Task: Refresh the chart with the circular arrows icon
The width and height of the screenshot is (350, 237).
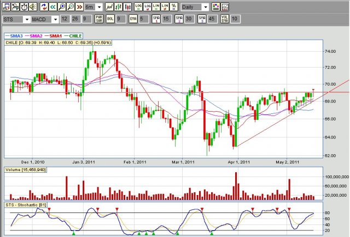Action: (x=44, y=7)
